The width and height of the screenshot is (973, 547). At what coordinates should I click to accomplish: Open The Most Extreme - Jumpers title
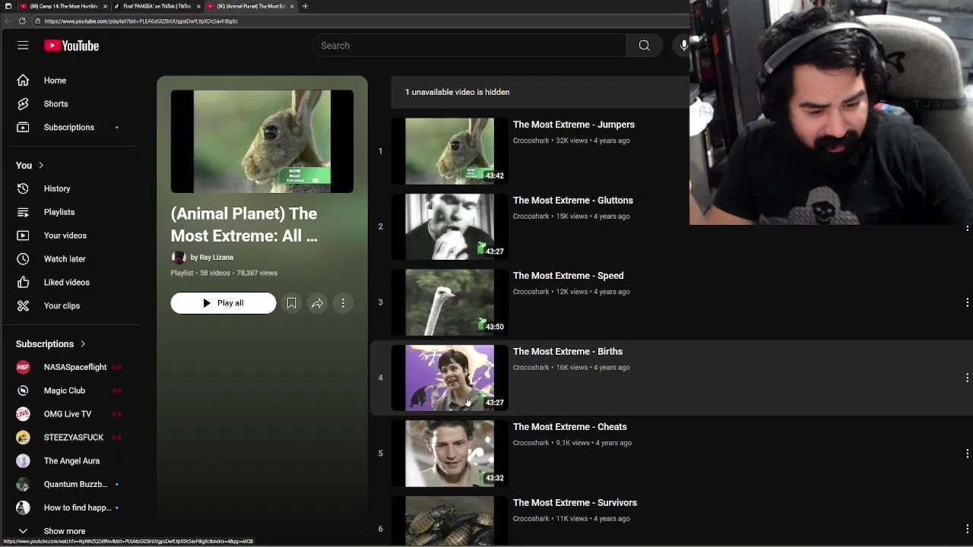pos(574,125)
